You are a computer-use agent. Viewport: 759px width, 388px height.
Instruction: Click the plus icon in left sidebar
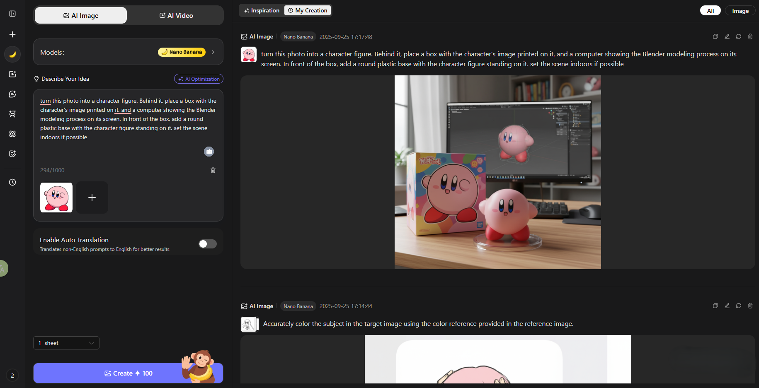[x=12, y=34]
